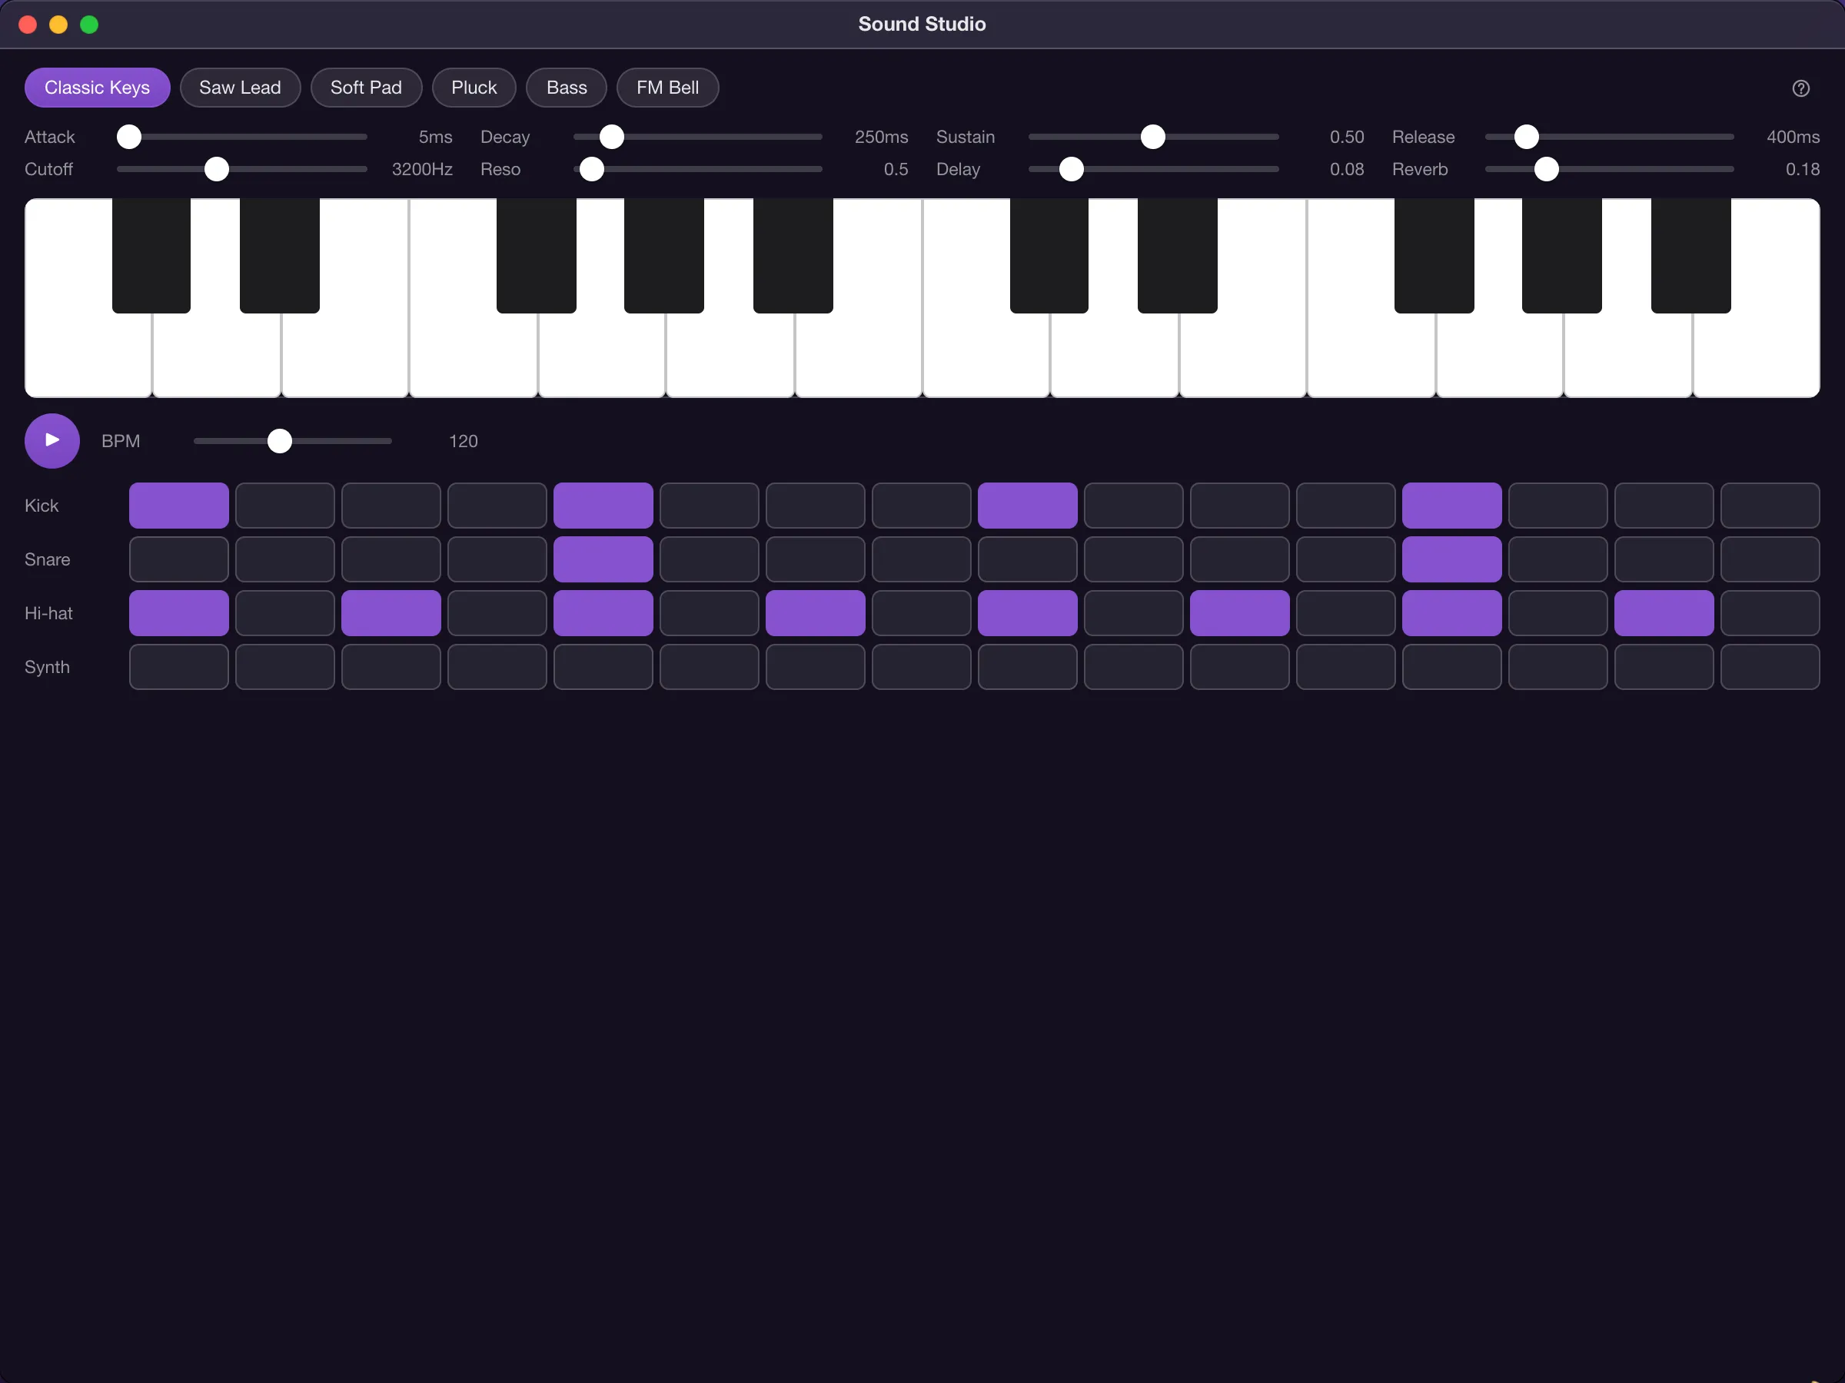Click the 3200Hz cutoff value
The image size is (1845, 1383).
pos(422,169)
